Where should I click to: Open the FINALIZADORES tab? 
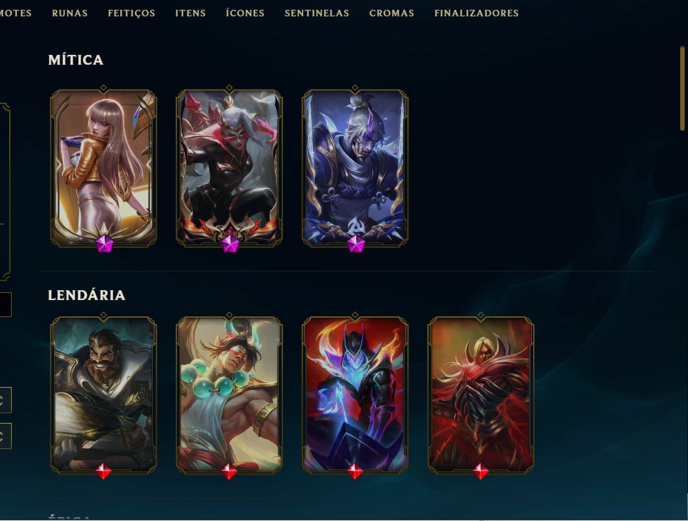476,13
